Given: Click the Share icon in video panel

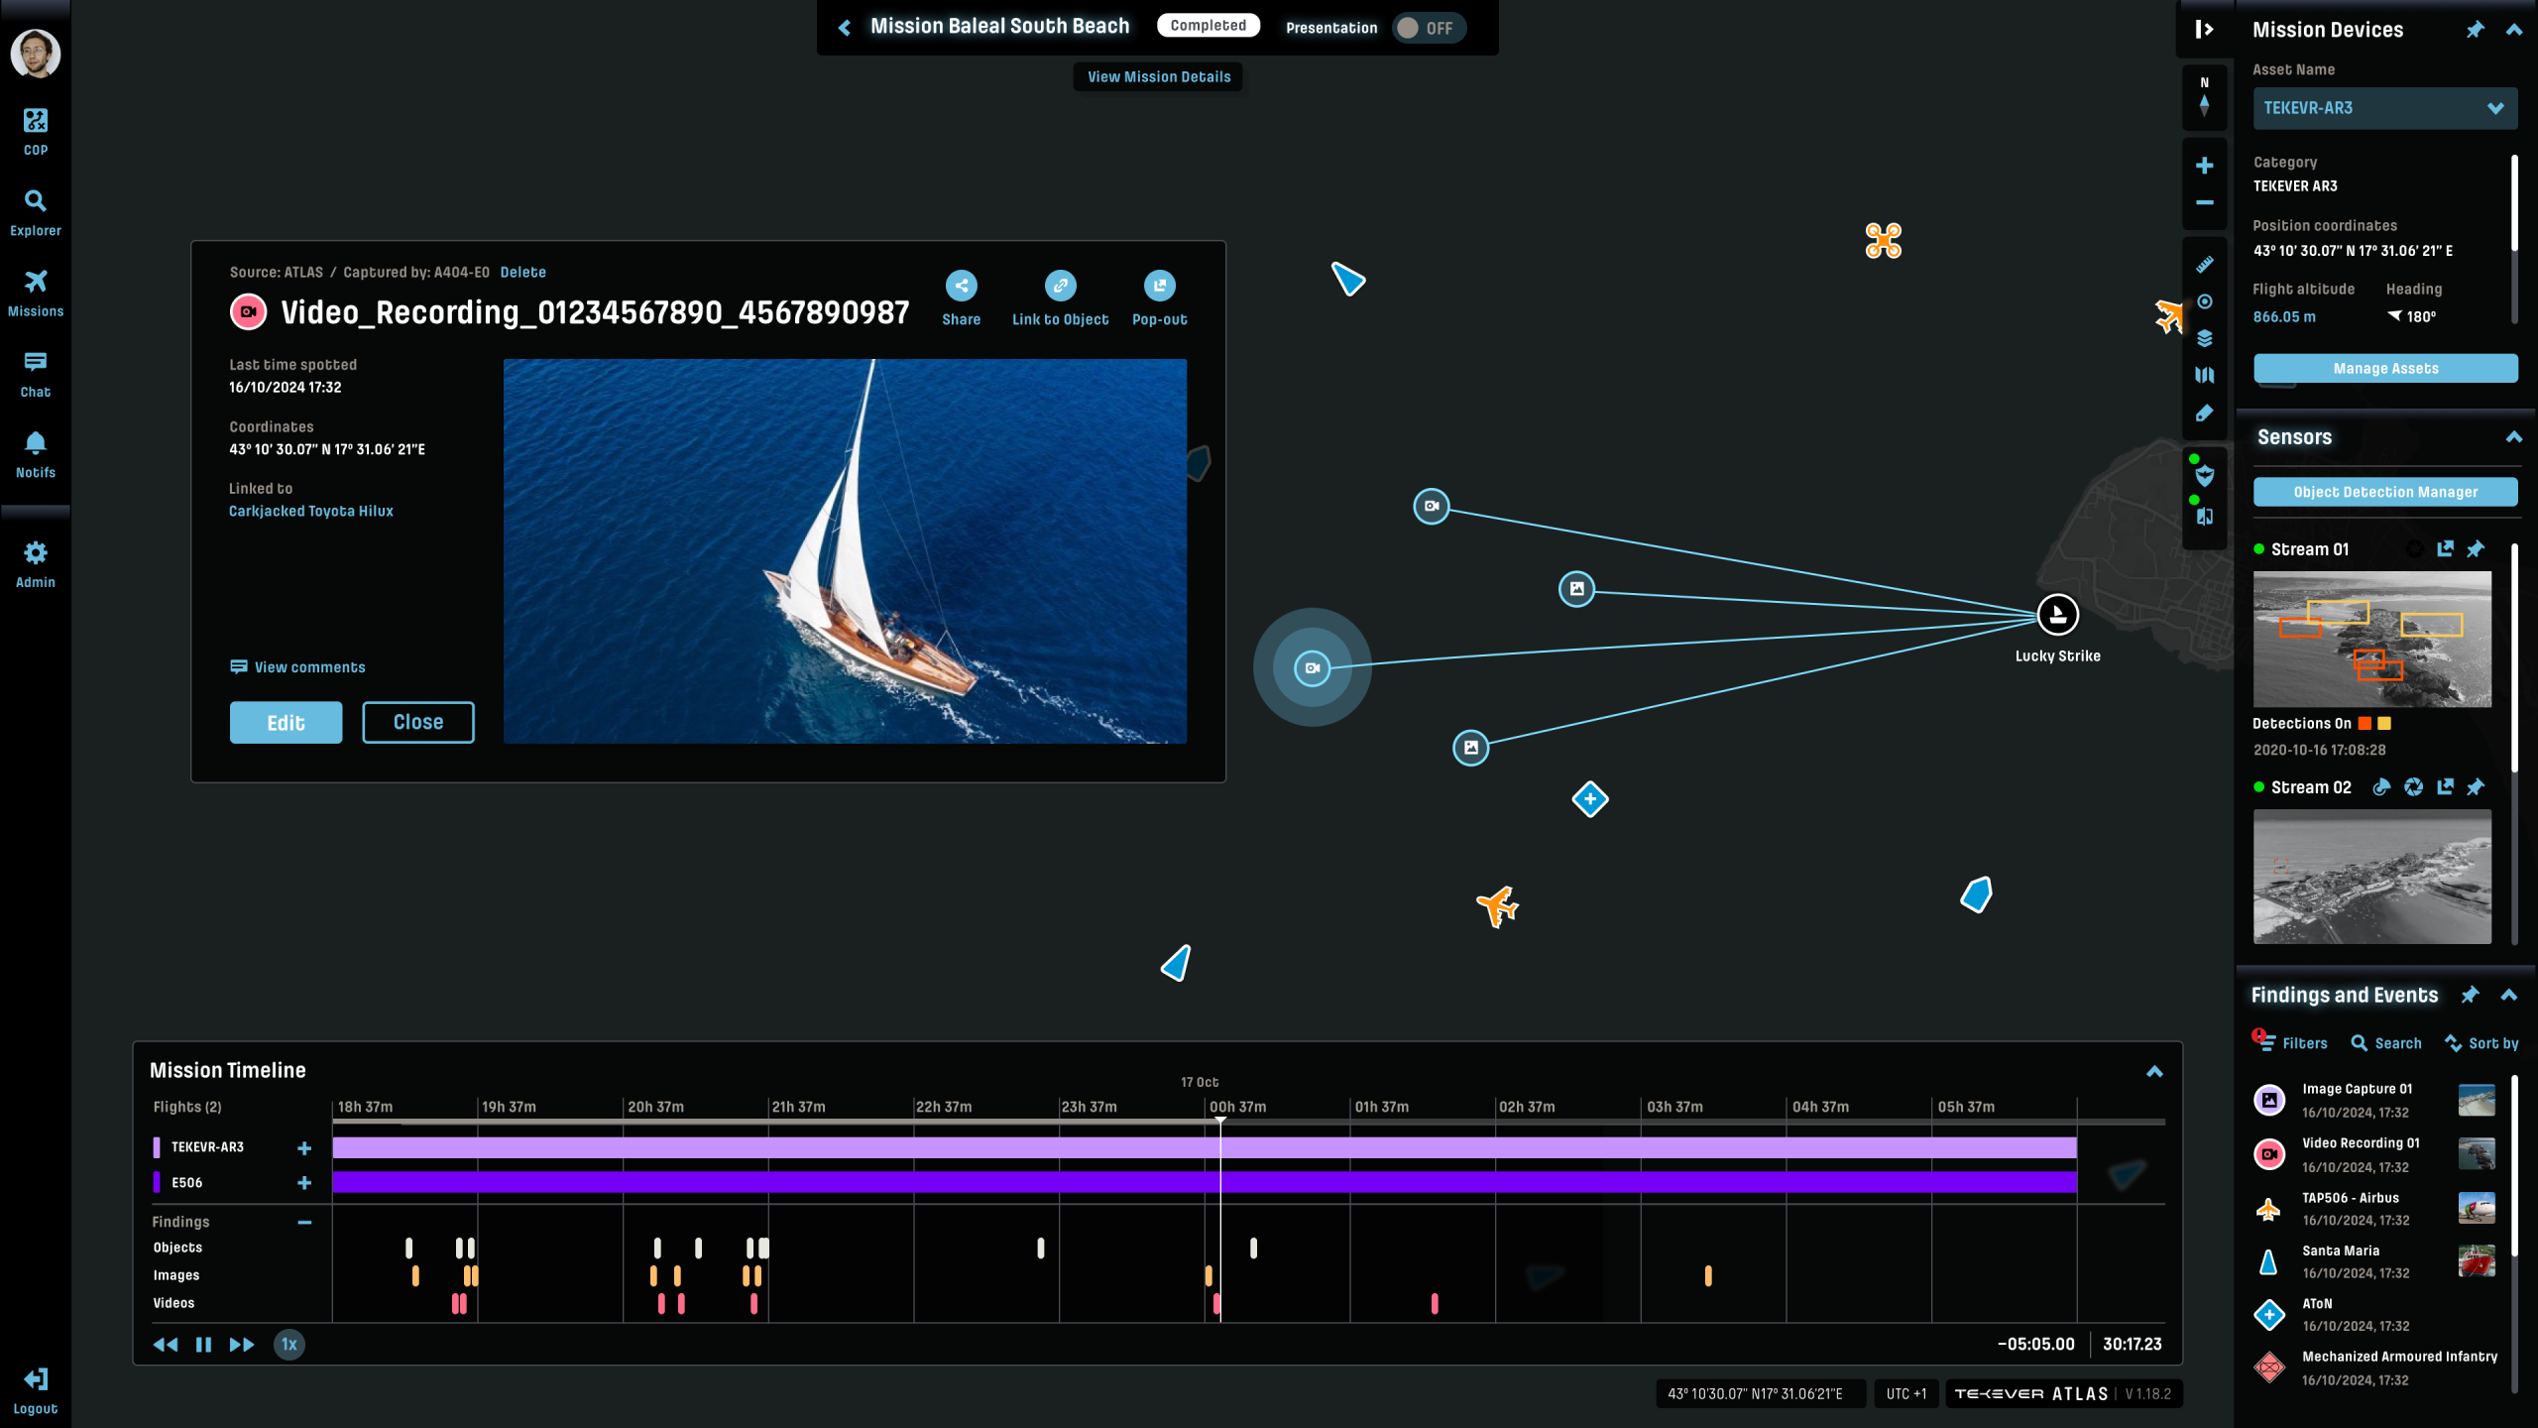Looking at the screenshot, I should [x=961, y=286].
